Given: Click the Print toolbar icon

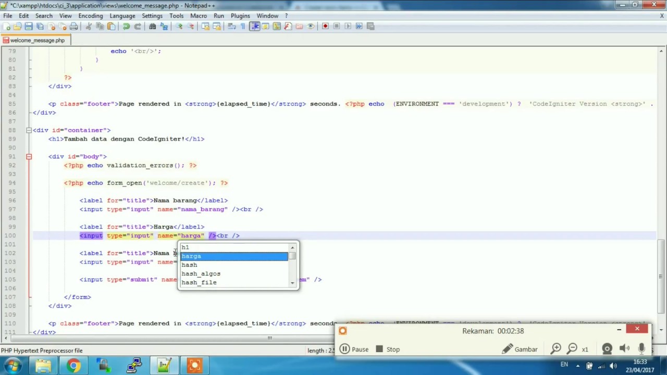Looking at the screenshot, I should [73, 27].
